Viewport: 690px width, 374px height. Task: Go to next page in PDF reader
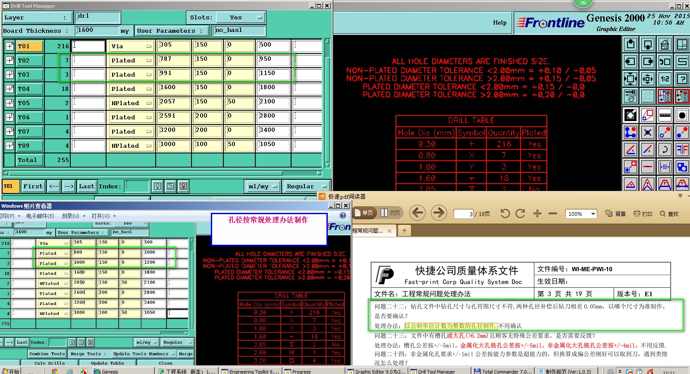(x=439, y=213)
